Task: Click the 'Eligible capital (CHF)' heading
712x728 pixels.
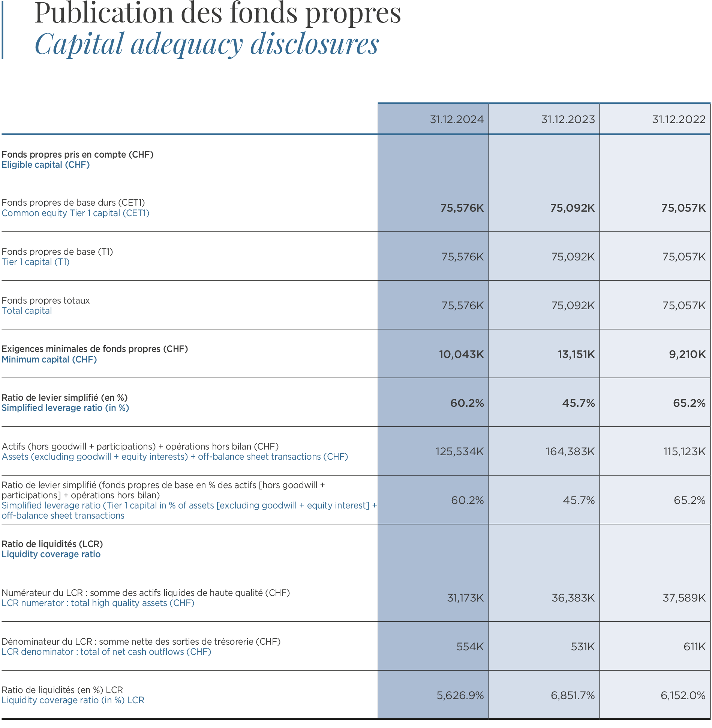Action: (x=46, y=165)
